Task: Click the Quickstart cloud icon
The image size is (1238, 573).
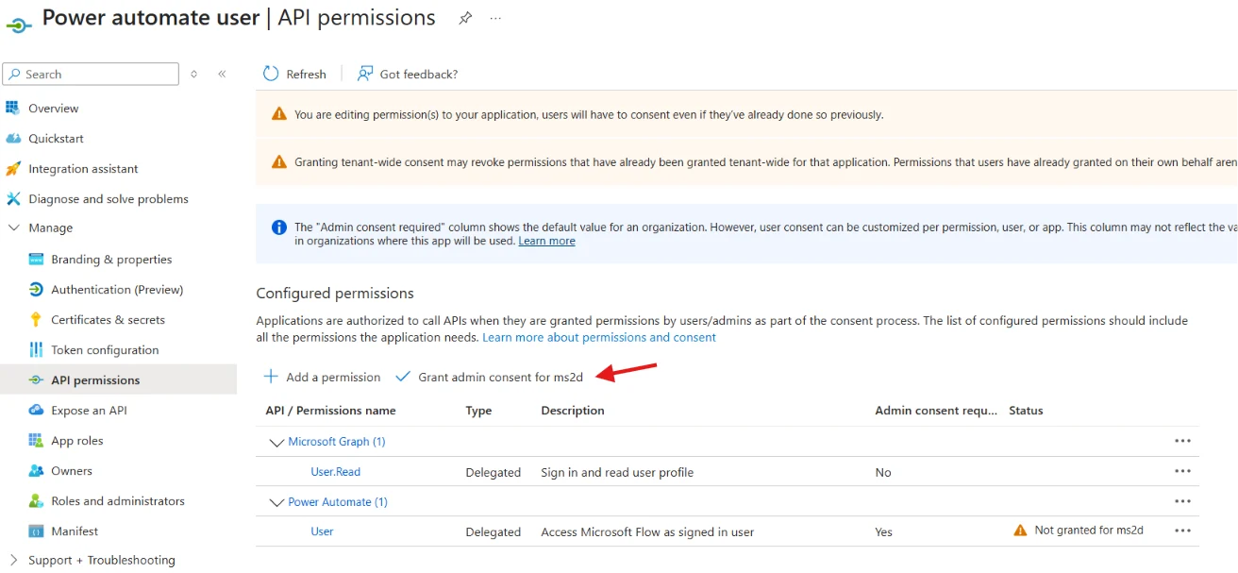Action: pyautogui.click(x=13, y=138)
